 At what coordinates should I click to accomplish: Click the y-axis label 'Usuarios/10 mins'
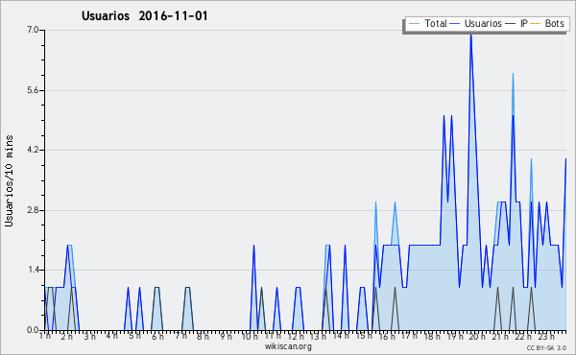coord(10,180)
